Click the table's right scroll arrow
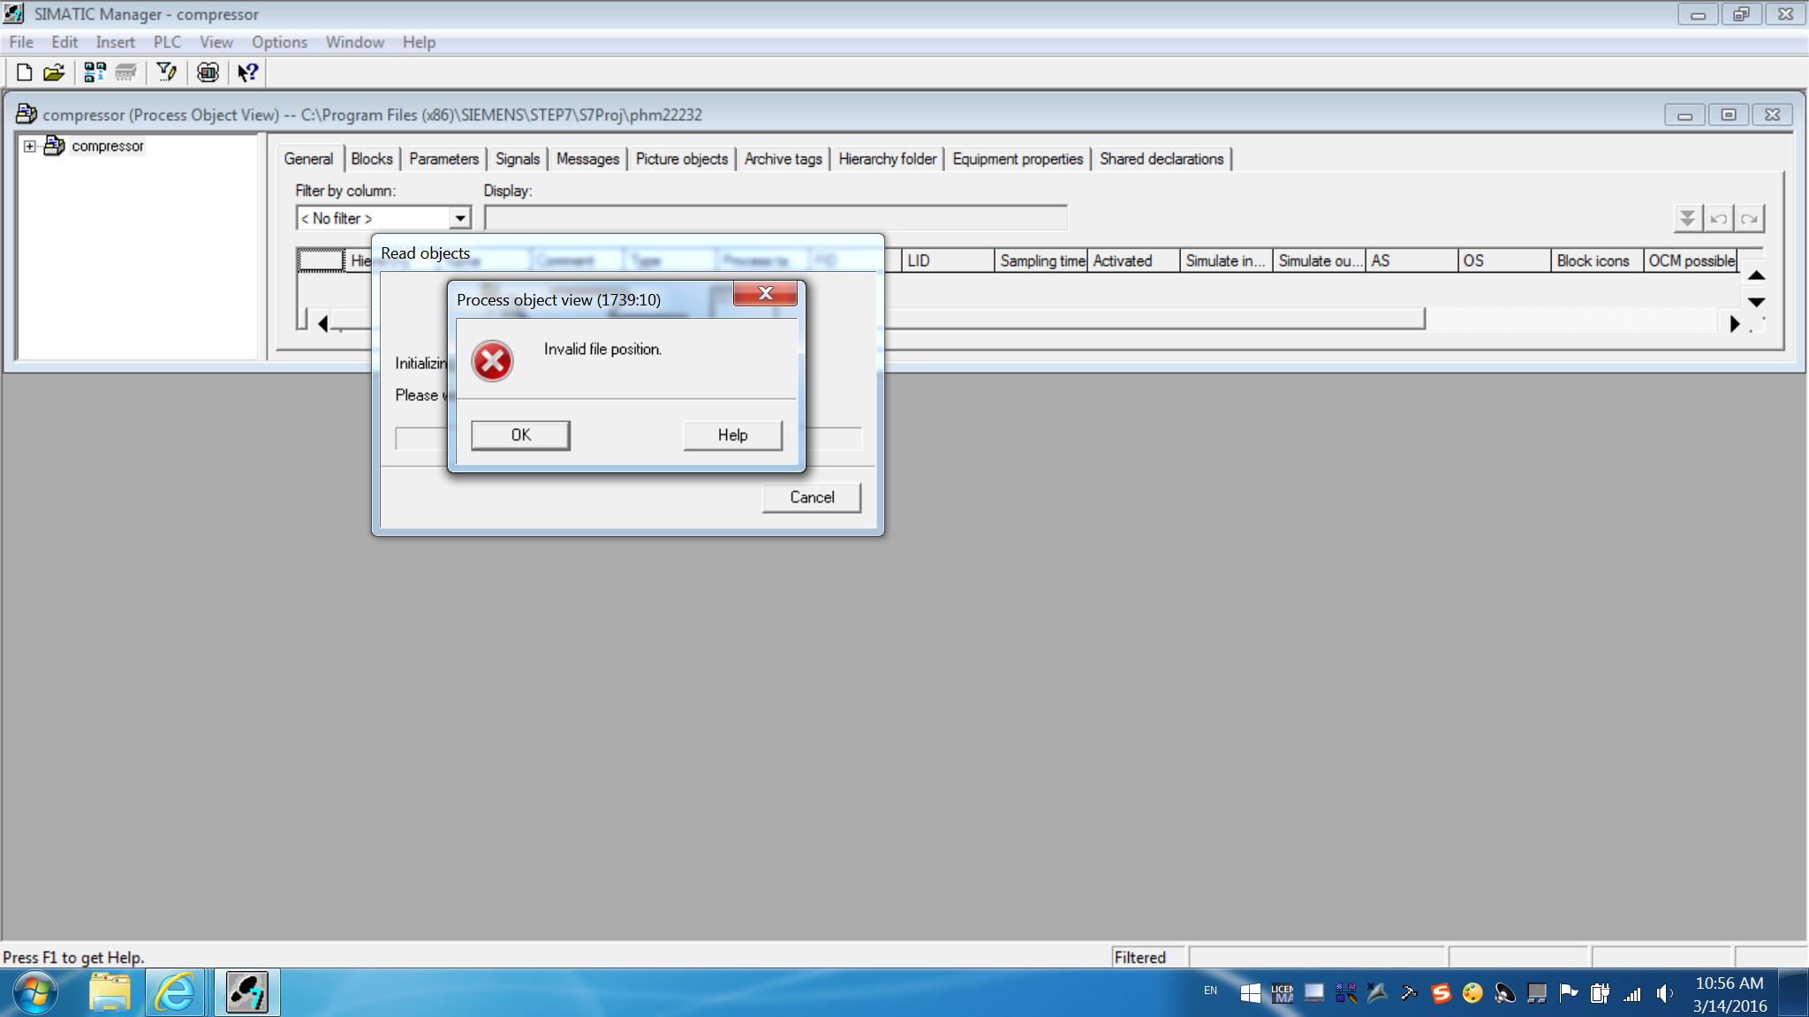1809x1017 pixels. pos(1734,324)
